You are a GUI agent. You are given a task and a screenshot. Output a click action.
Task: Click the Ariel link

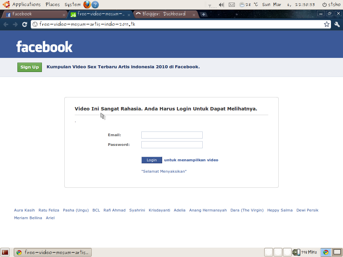tap(50, 218)
